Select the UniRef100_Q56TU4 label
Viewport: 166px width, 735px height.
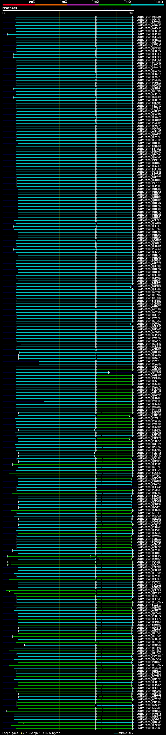point(149,223)
